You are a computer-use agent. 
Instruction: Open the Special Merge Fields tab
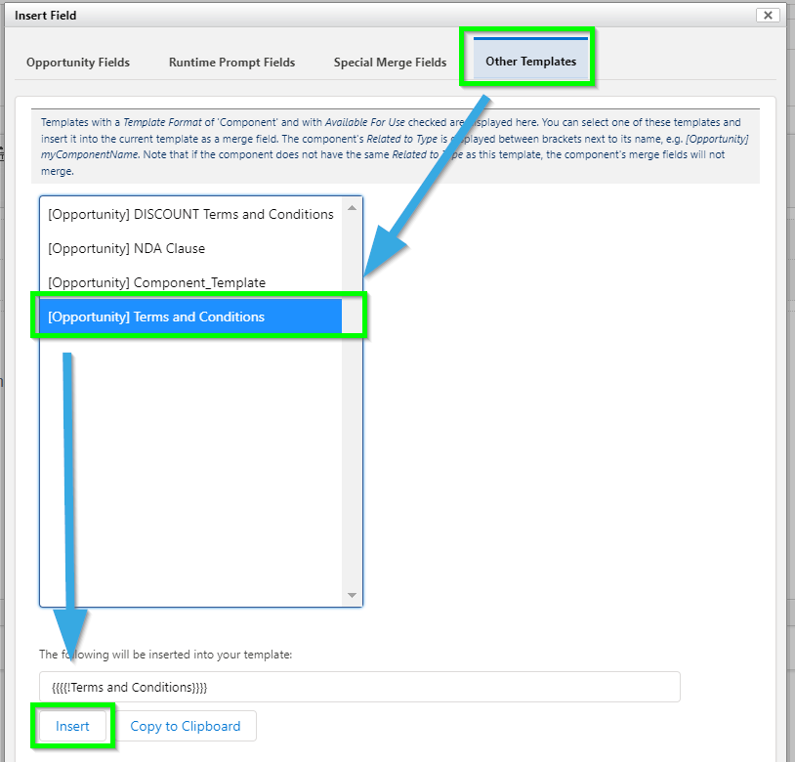(x=390, y=63)
